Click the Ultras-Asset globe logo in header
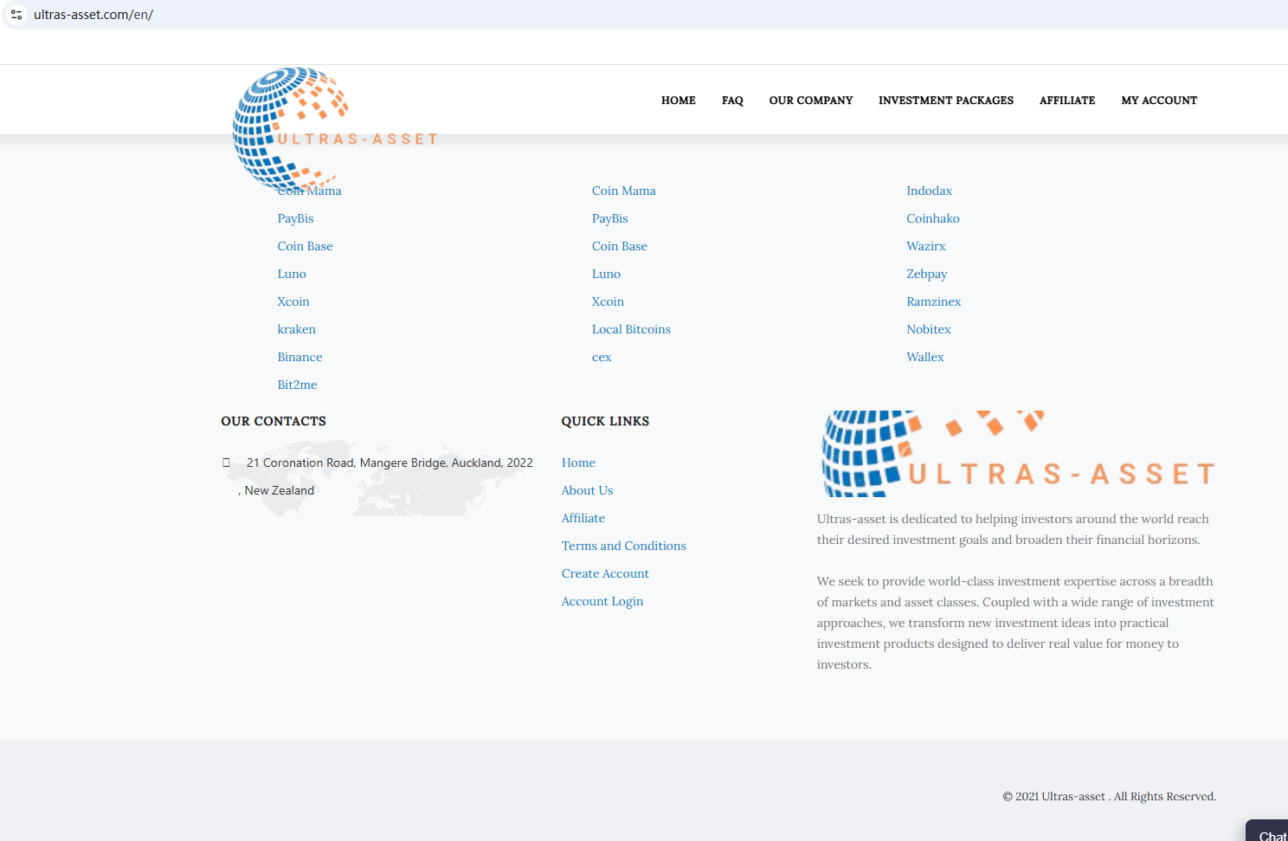1288x841 pixels. coord(335,129)
